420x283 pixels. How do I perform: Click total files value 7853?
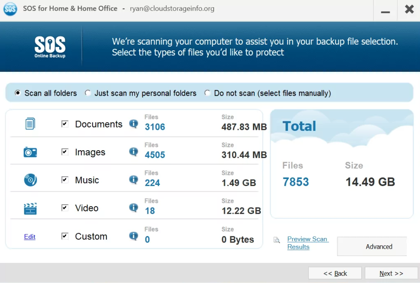pos(296,182)
